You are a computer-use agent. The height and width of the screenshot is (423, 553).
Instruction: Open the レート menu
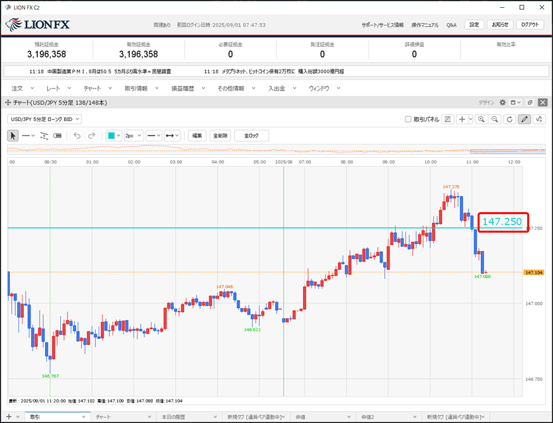click(x=59, y=89)
